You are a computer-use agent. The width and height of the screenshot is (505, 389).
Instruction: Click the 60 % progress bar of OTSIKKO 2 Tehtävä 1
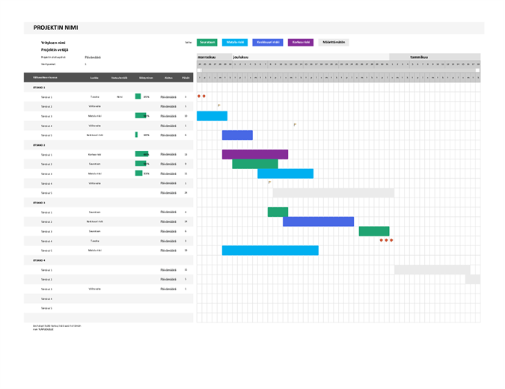pos(141,154)
